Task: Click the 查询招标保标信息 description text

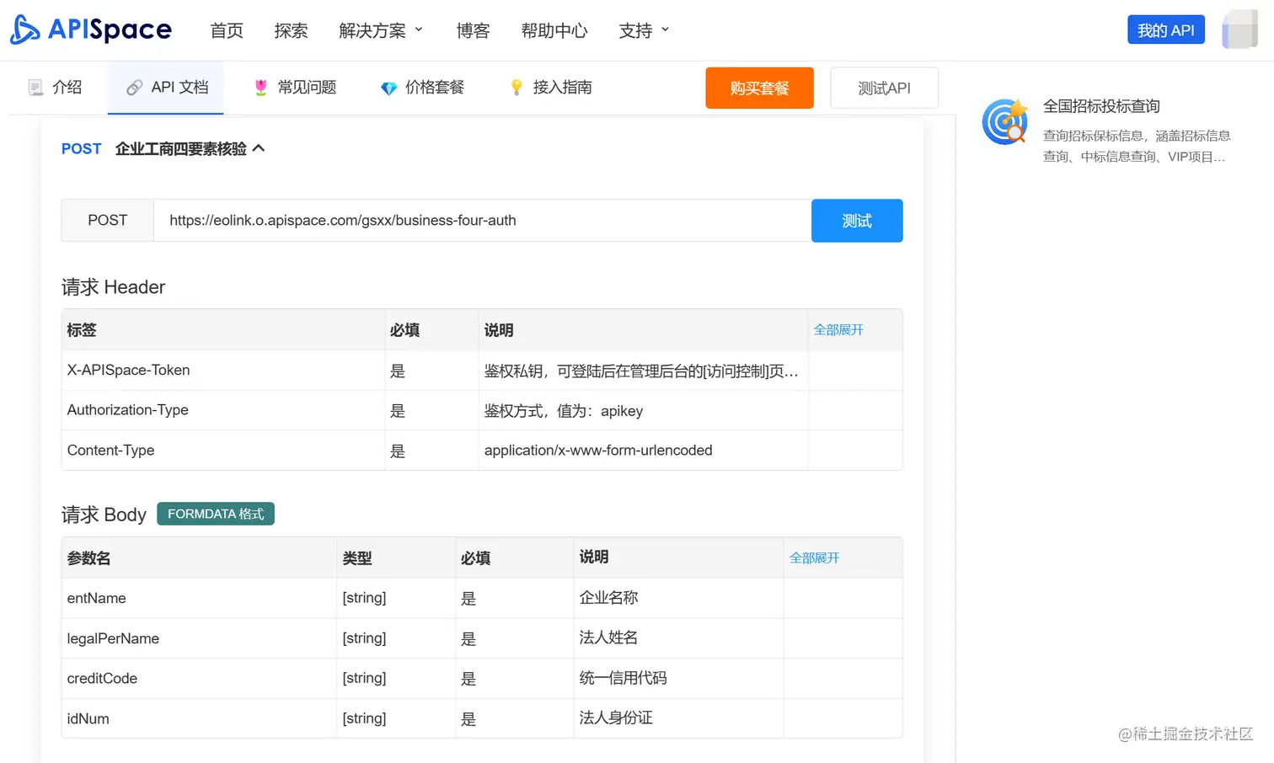Action: [x=1137, y=146]
